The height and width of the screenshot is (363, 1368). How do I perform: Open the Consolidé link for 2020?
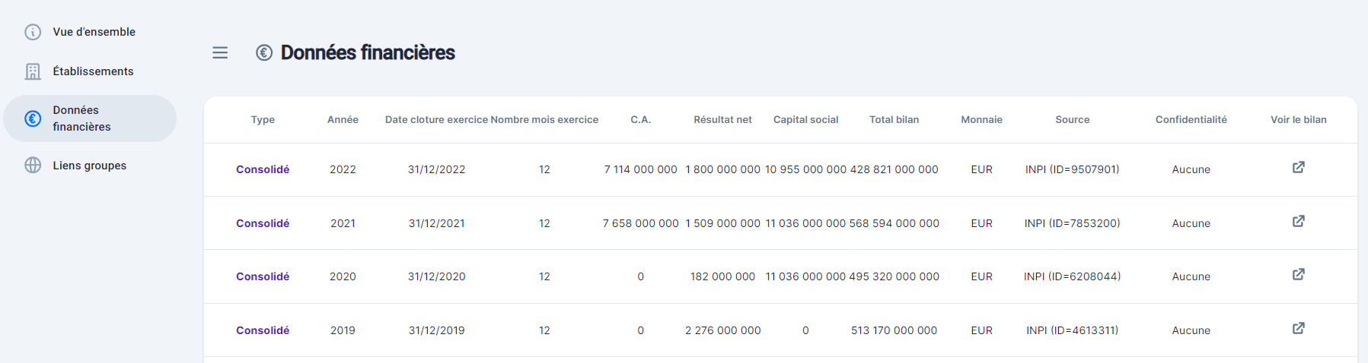[263, 276]
